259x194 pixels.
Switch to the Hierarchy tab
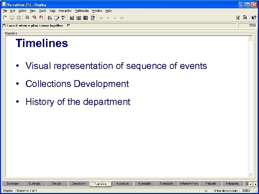(x=232, y=184)
